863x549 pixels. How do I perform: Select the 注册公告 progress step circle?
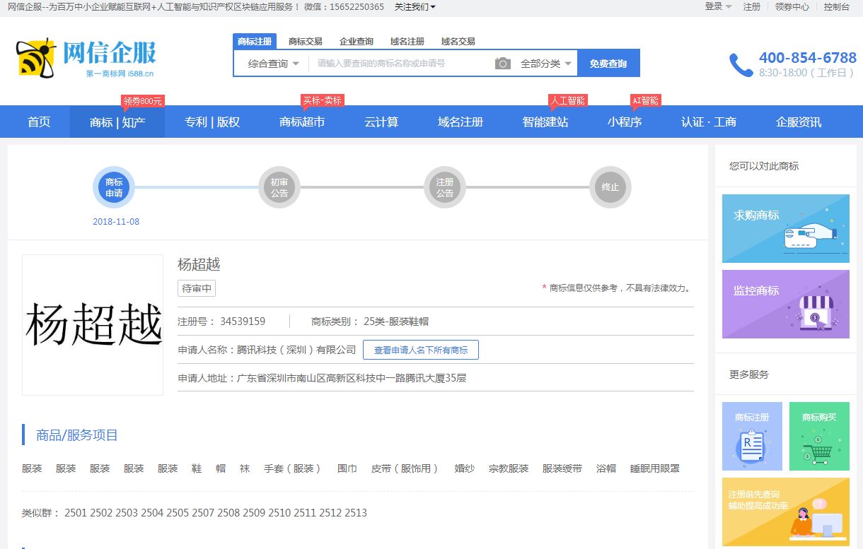coord(445,187)
